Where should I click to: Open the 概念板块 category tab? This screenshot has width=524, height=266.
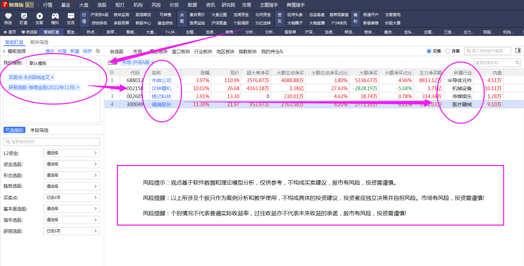point(159,52)
